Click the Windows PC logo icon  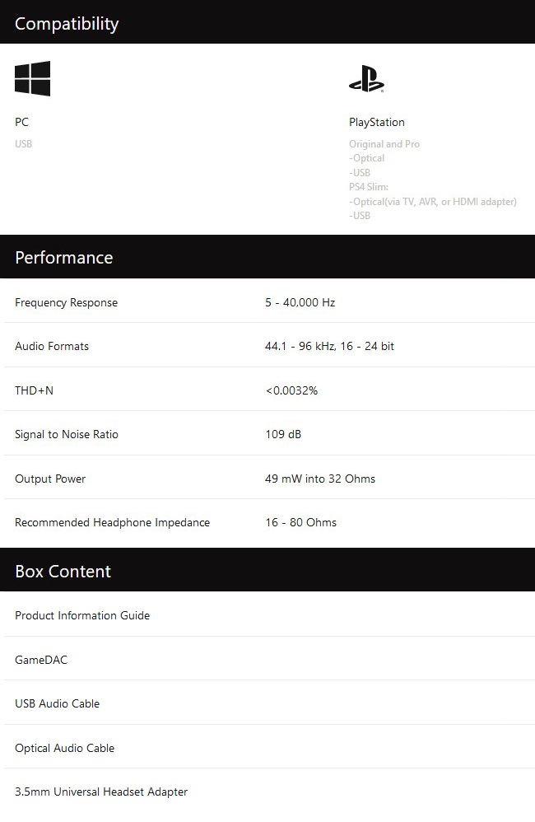coord(32,78)
